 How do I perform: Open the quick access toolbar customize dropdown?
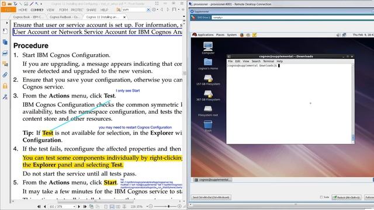41,4
